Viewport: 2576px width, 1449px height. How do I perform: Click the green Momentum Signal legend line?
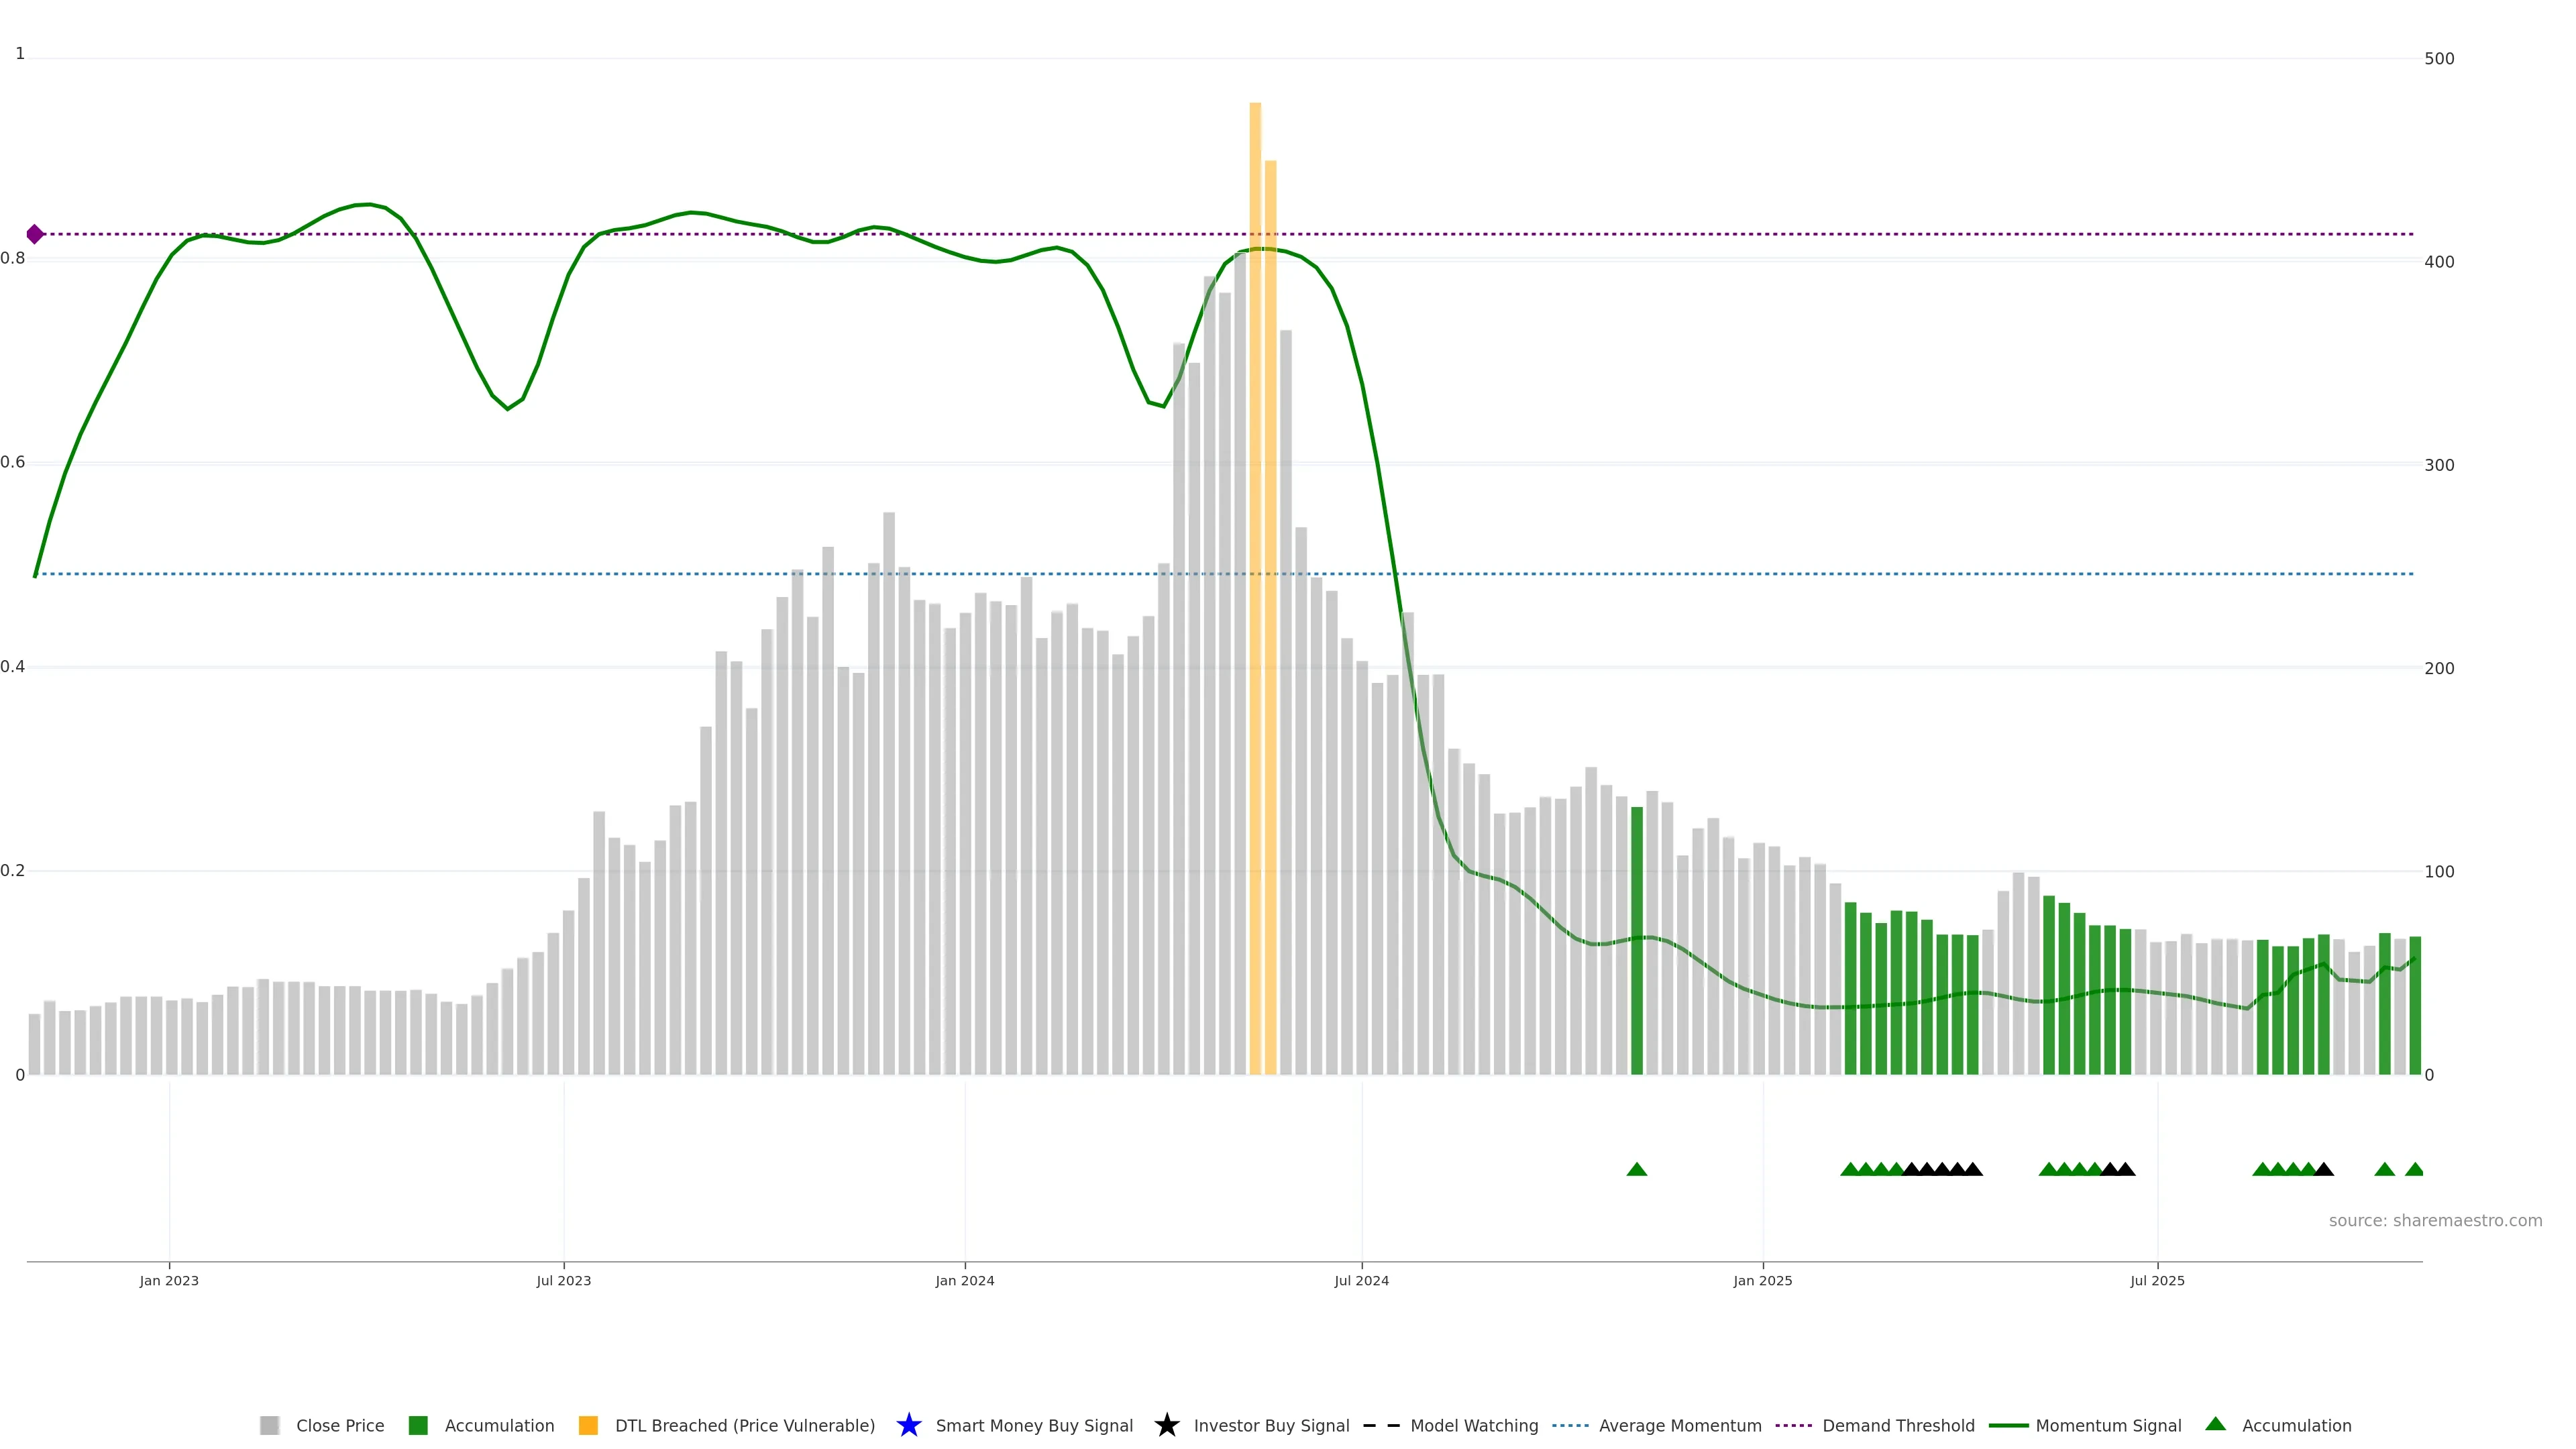click(2008, 1425)
